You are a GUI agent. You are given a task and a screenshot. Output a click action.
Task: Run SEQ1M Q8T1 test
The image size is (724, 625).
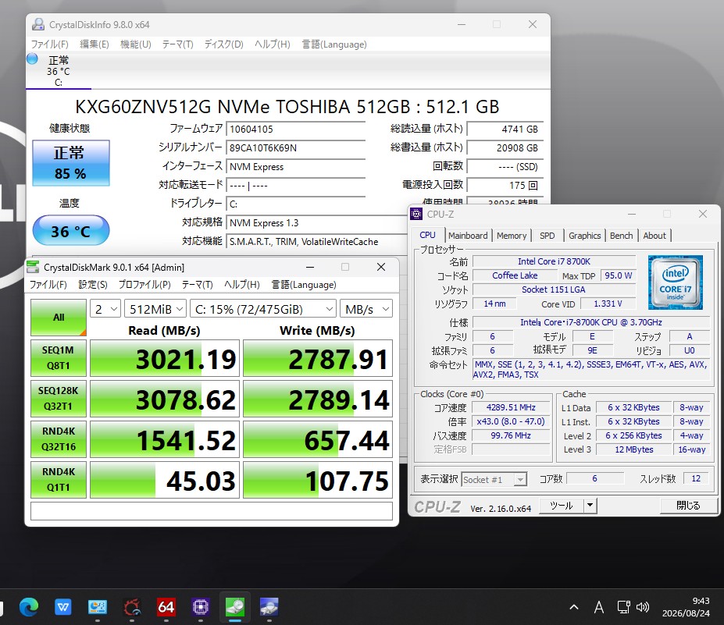pyautogui.click(x=59, y=358)
